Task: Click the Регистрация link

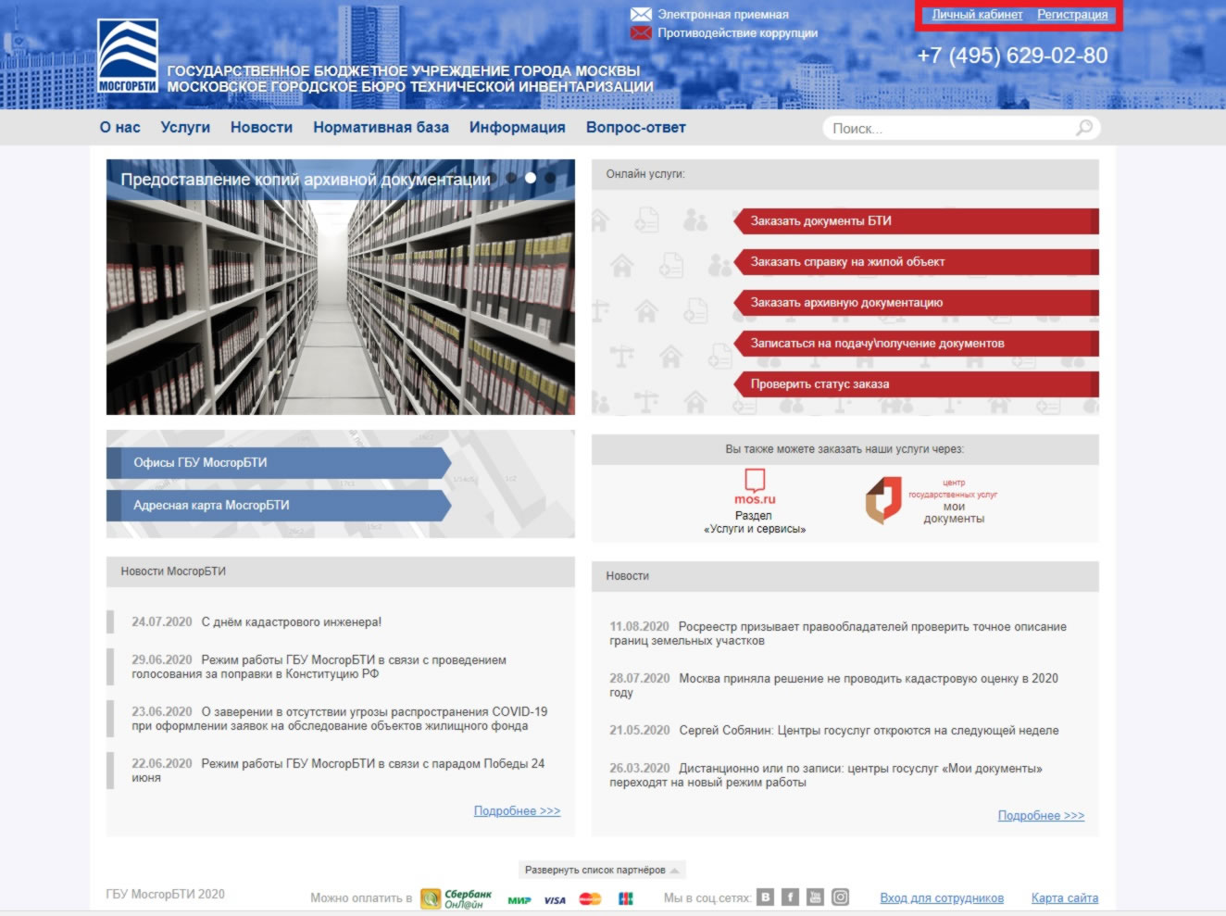Action: coord(1072,15)
